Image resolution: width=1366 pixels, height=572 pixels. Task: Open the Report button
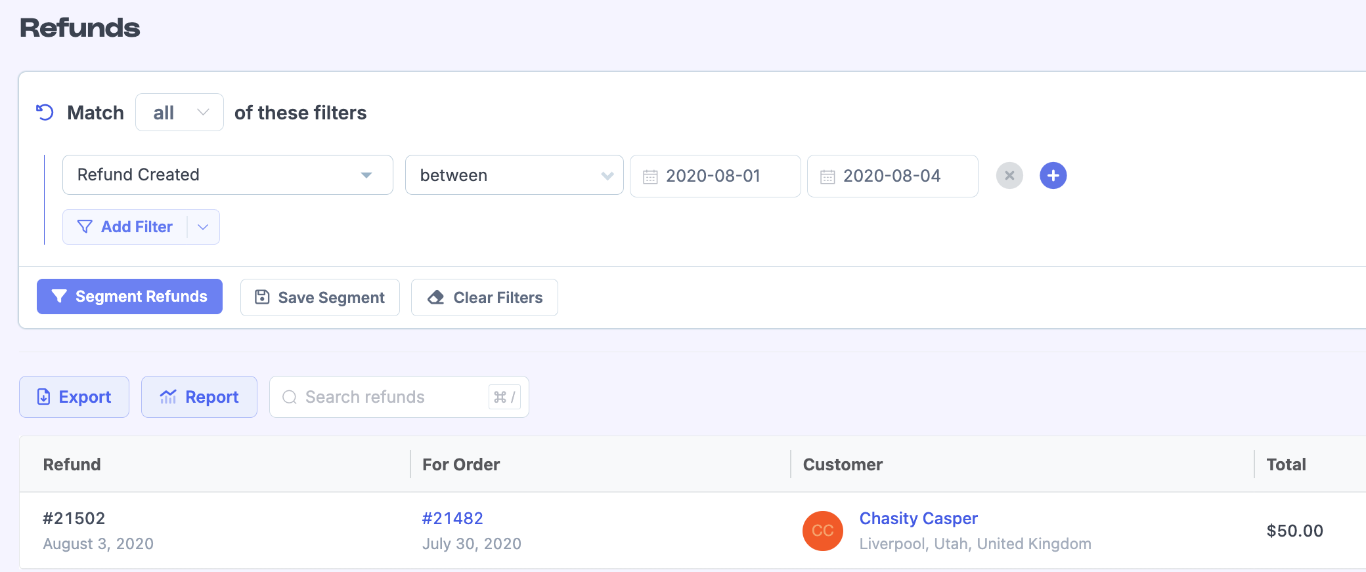click(x=199, y=397)
